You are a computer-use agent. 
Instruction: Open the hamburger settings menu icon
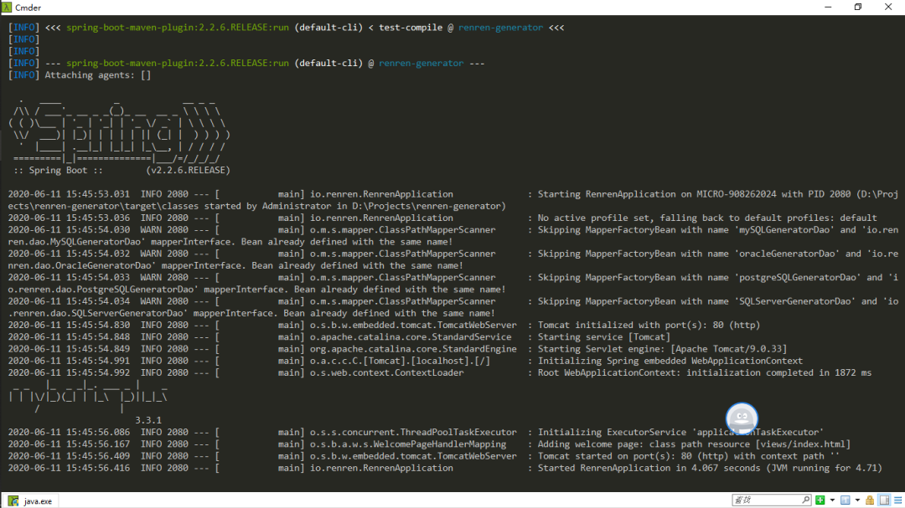(897, 500)
